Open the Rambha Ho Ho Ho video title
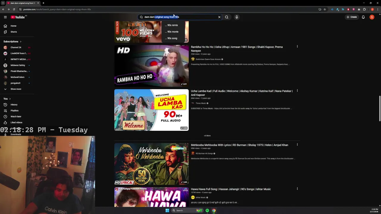 pos(237,49)
